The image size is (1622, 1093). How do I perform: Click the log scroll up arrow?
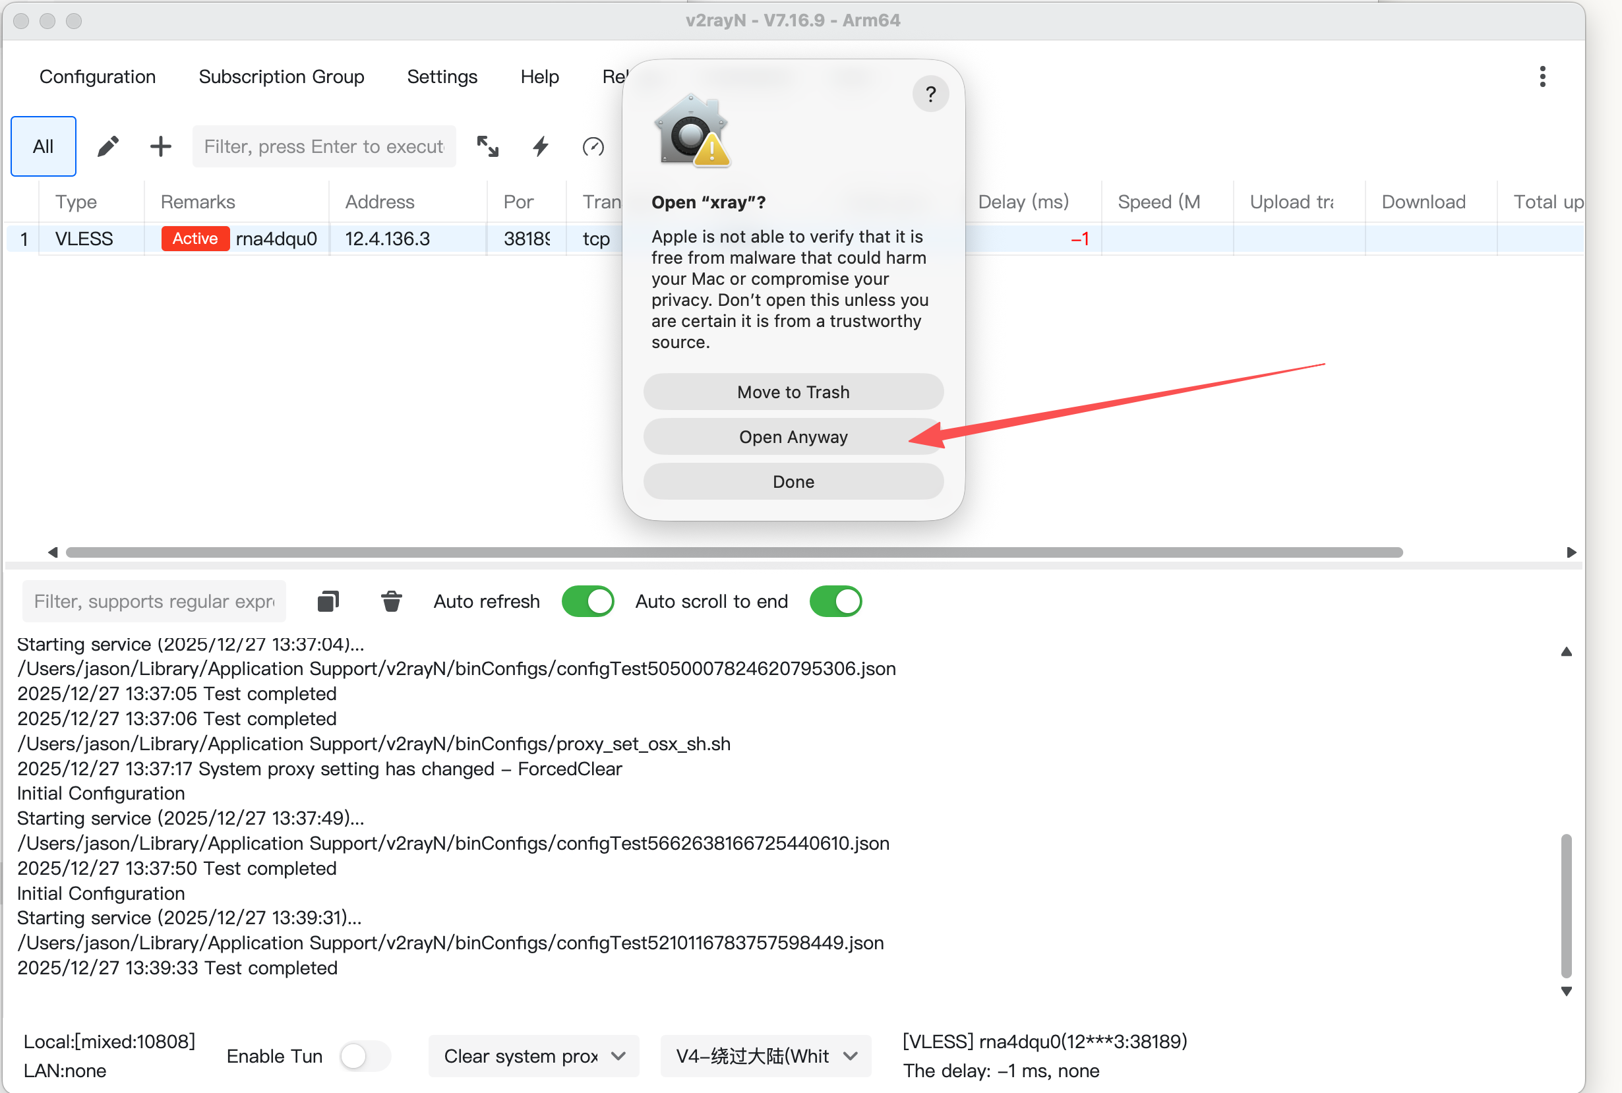(x=1565, y=652)
